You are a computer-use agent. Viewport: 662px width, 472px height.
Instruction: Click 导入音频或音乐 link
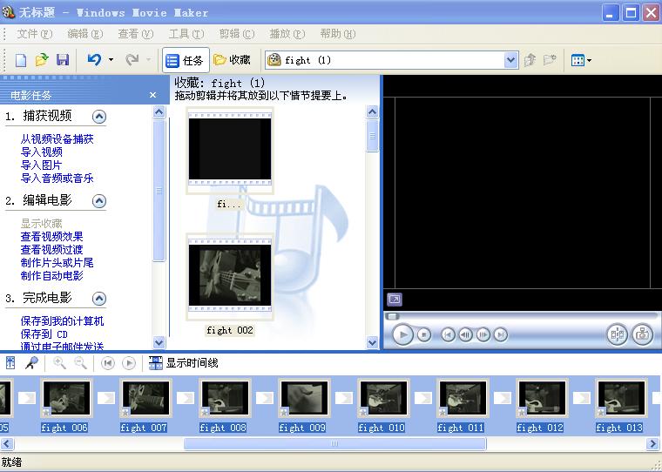[x=57, y=179]
